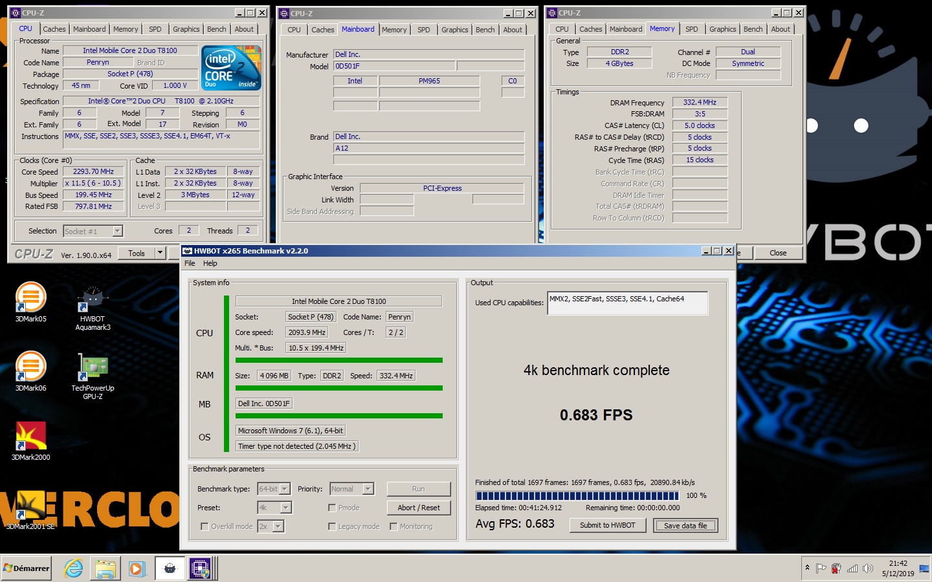932x582 pixels.
Task: Click the PM965 chipset field
Action: 429,81
